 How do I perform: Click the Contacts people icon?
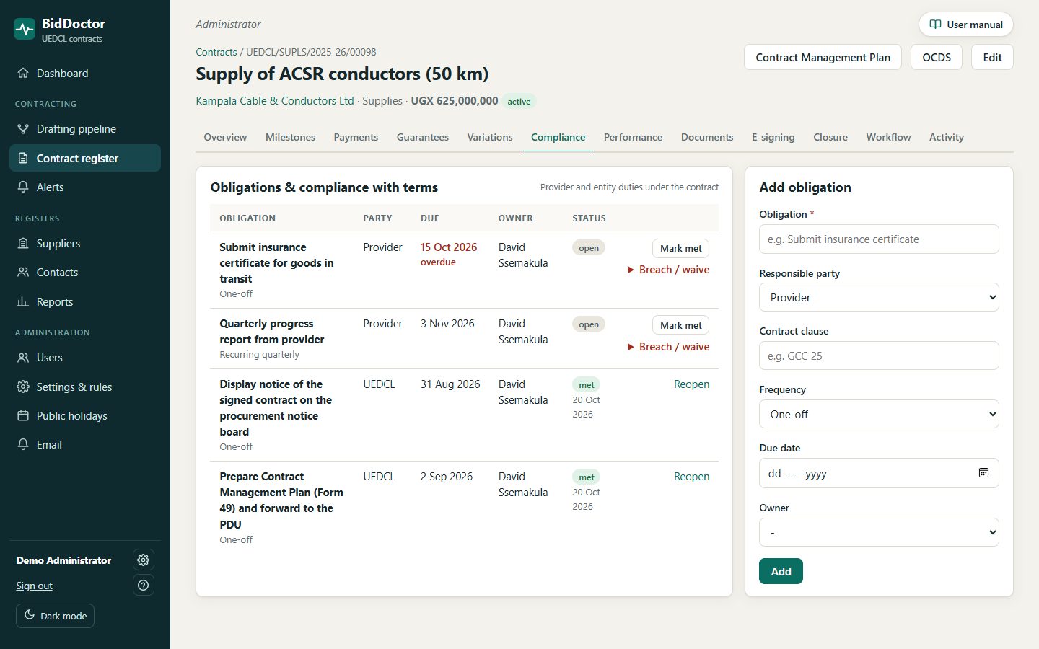click(23, 273)
